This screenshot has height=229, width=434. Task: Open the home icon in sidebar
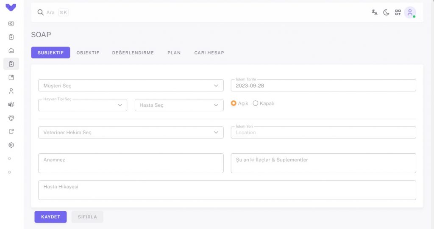point(11,50)
